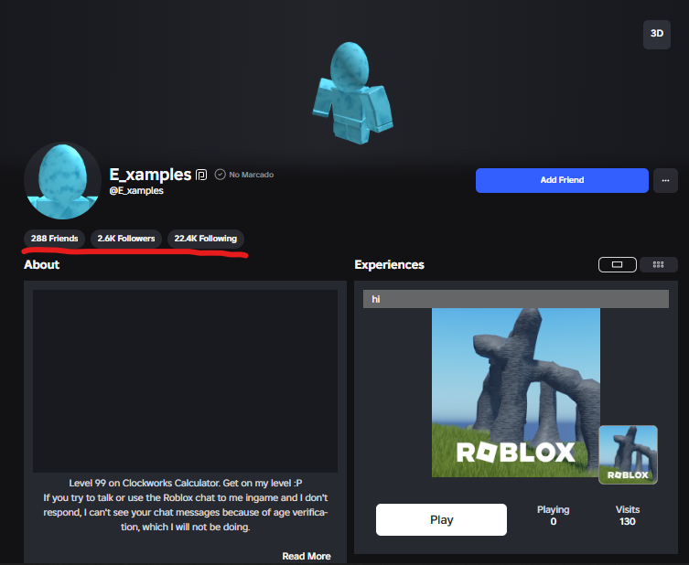The image size is (689, 565).
Task: Click the 'hi' experience title bar
Action: click(x=516, y=299)
